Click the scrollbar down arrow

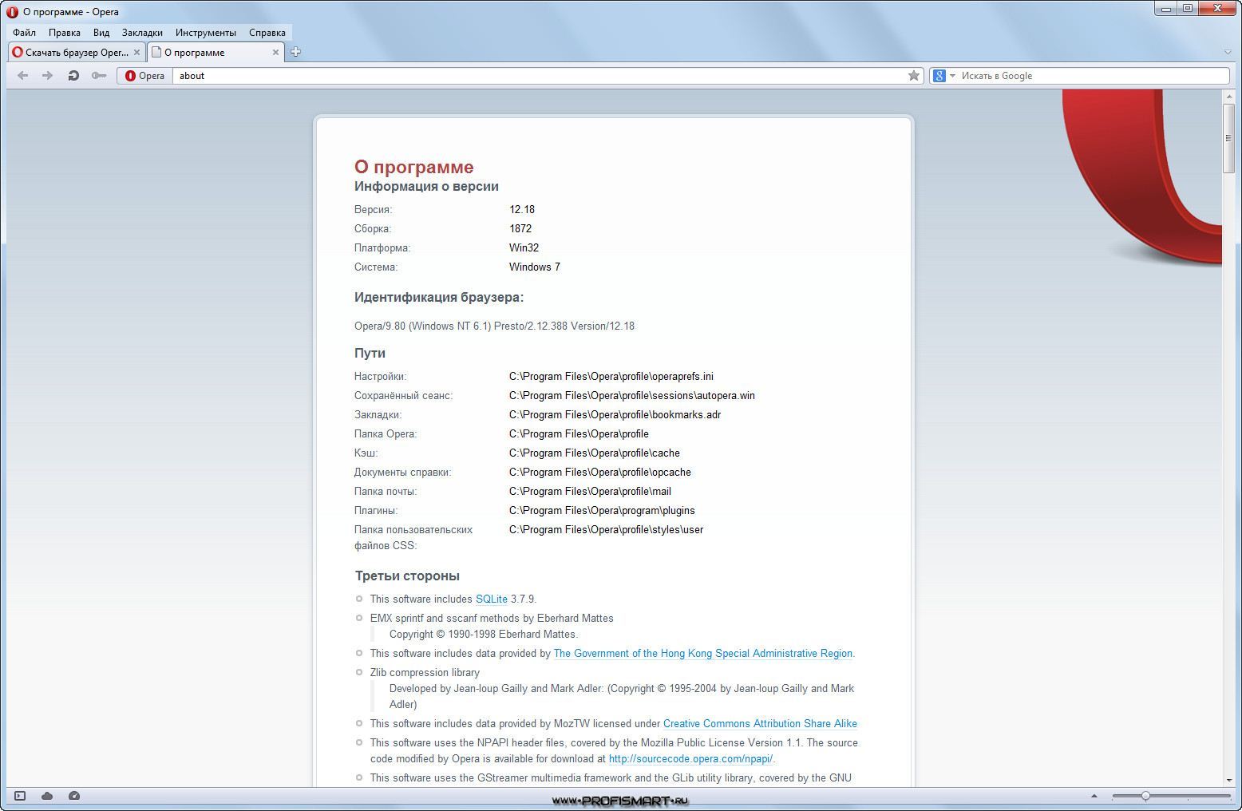[1228, 780]
